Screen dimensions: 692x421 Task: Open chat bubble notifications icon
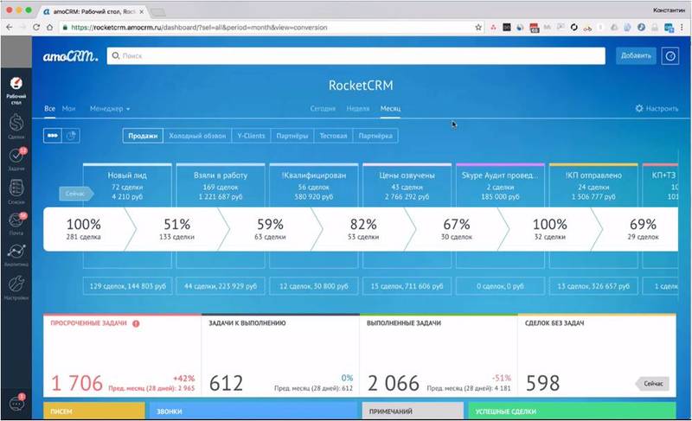[x=15, y=403]
